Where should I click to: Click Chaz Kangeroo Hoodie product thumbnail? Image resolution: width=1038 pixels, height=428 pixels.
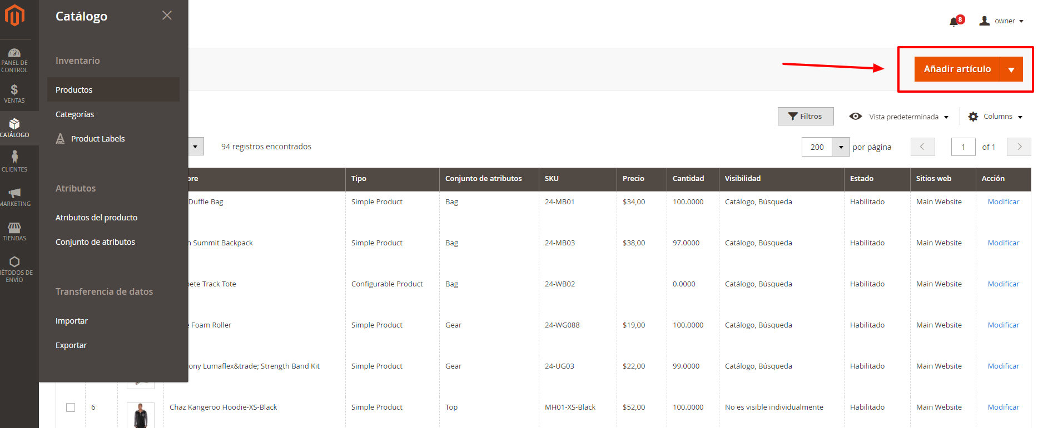tap(141, 415)
